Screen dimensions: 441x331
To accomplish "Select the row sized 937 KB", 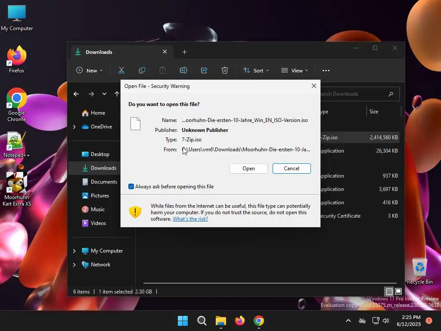I will tap(360, 176).
